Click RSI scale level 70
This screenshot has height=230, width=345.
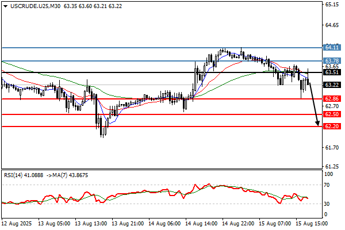(327, 185)
